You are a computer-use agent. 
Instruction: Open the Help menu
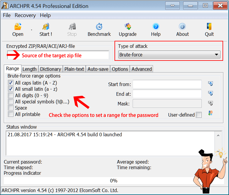tap(45, 15)
